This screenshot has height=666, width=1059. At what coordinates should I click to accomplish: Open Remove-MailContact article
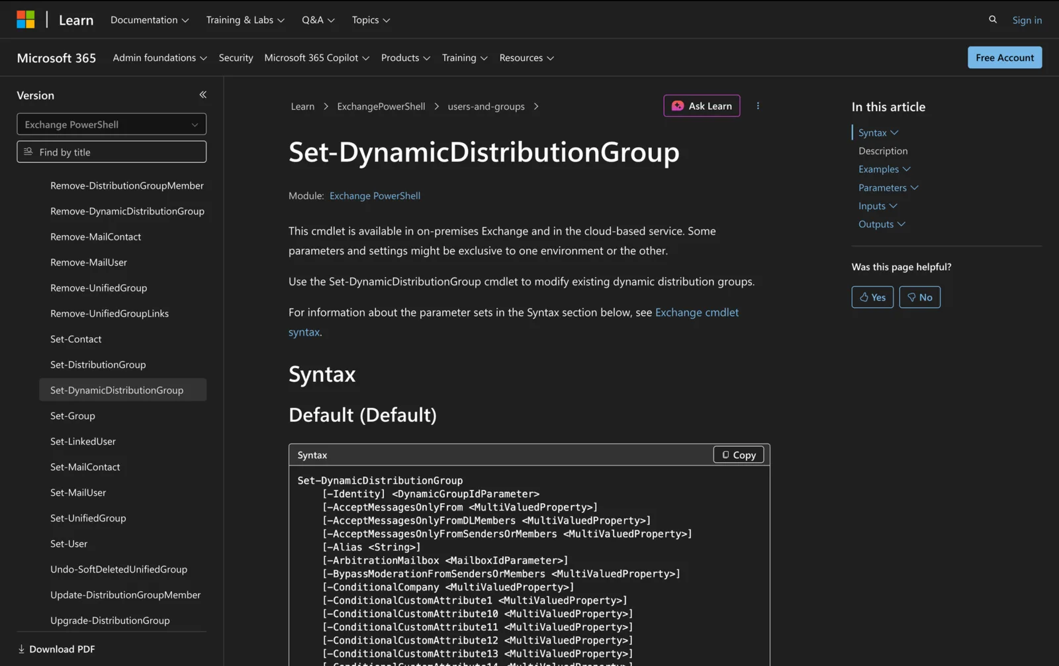pos(95,236)
